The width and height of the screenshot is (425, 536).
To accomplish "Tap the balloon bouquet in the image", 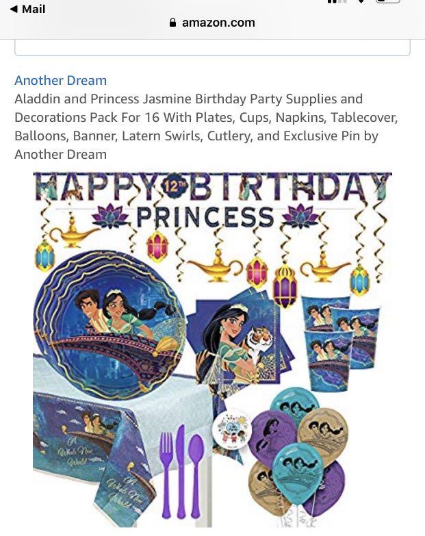I will pos(297,453).
